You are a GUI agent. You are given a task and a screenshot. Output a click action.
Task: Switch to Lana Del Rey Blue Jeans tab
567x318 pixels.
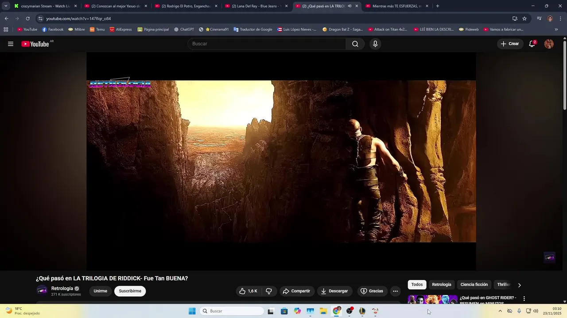(256, 6)
